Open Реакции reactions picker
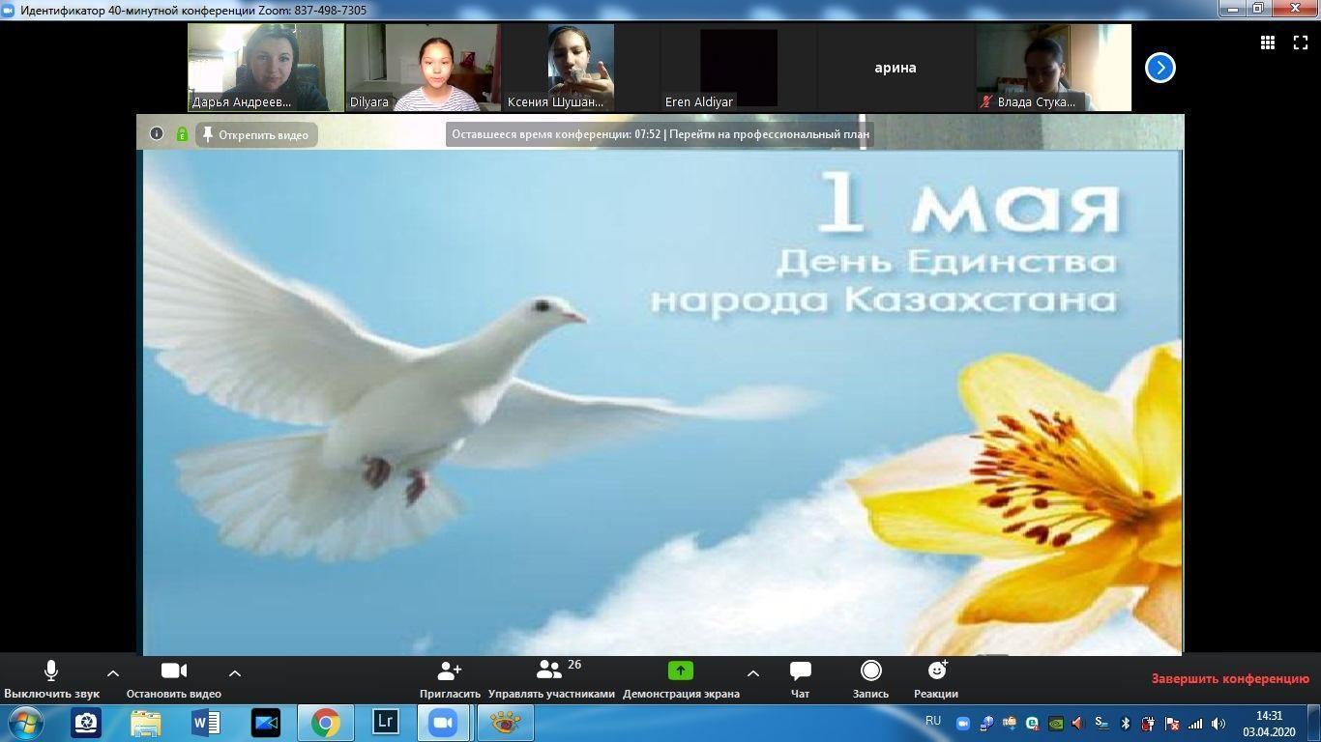 (936, 679)
